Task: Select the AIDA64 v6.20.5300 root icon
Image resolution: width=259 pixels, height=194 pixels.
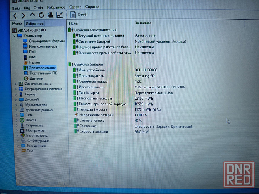Action: 14,31
